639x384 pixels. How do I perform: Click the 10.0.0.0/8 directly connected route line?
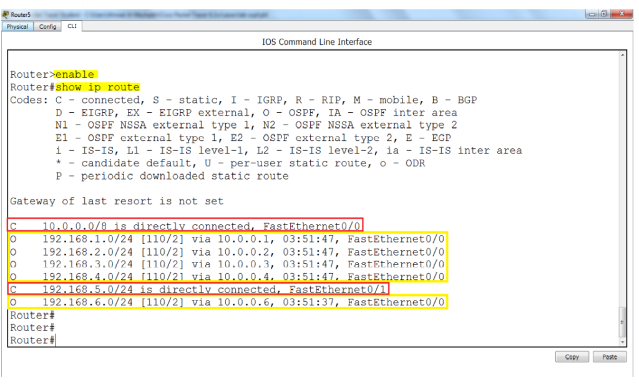[x=185, y=225]
